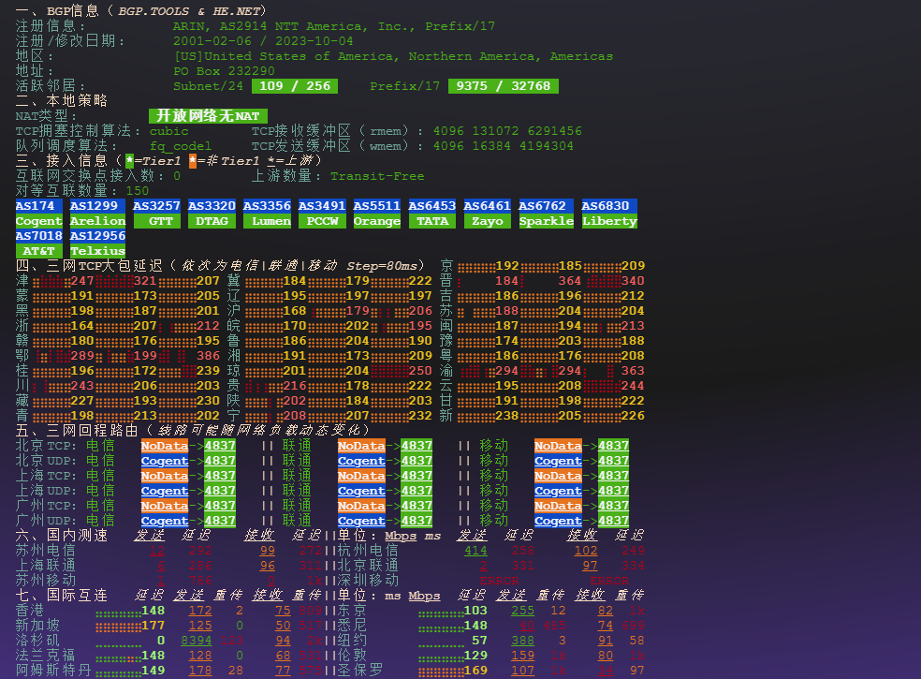This screenshot has height=679, width=921.
Task: Click the GTT green label
Action: click(156, 221)
